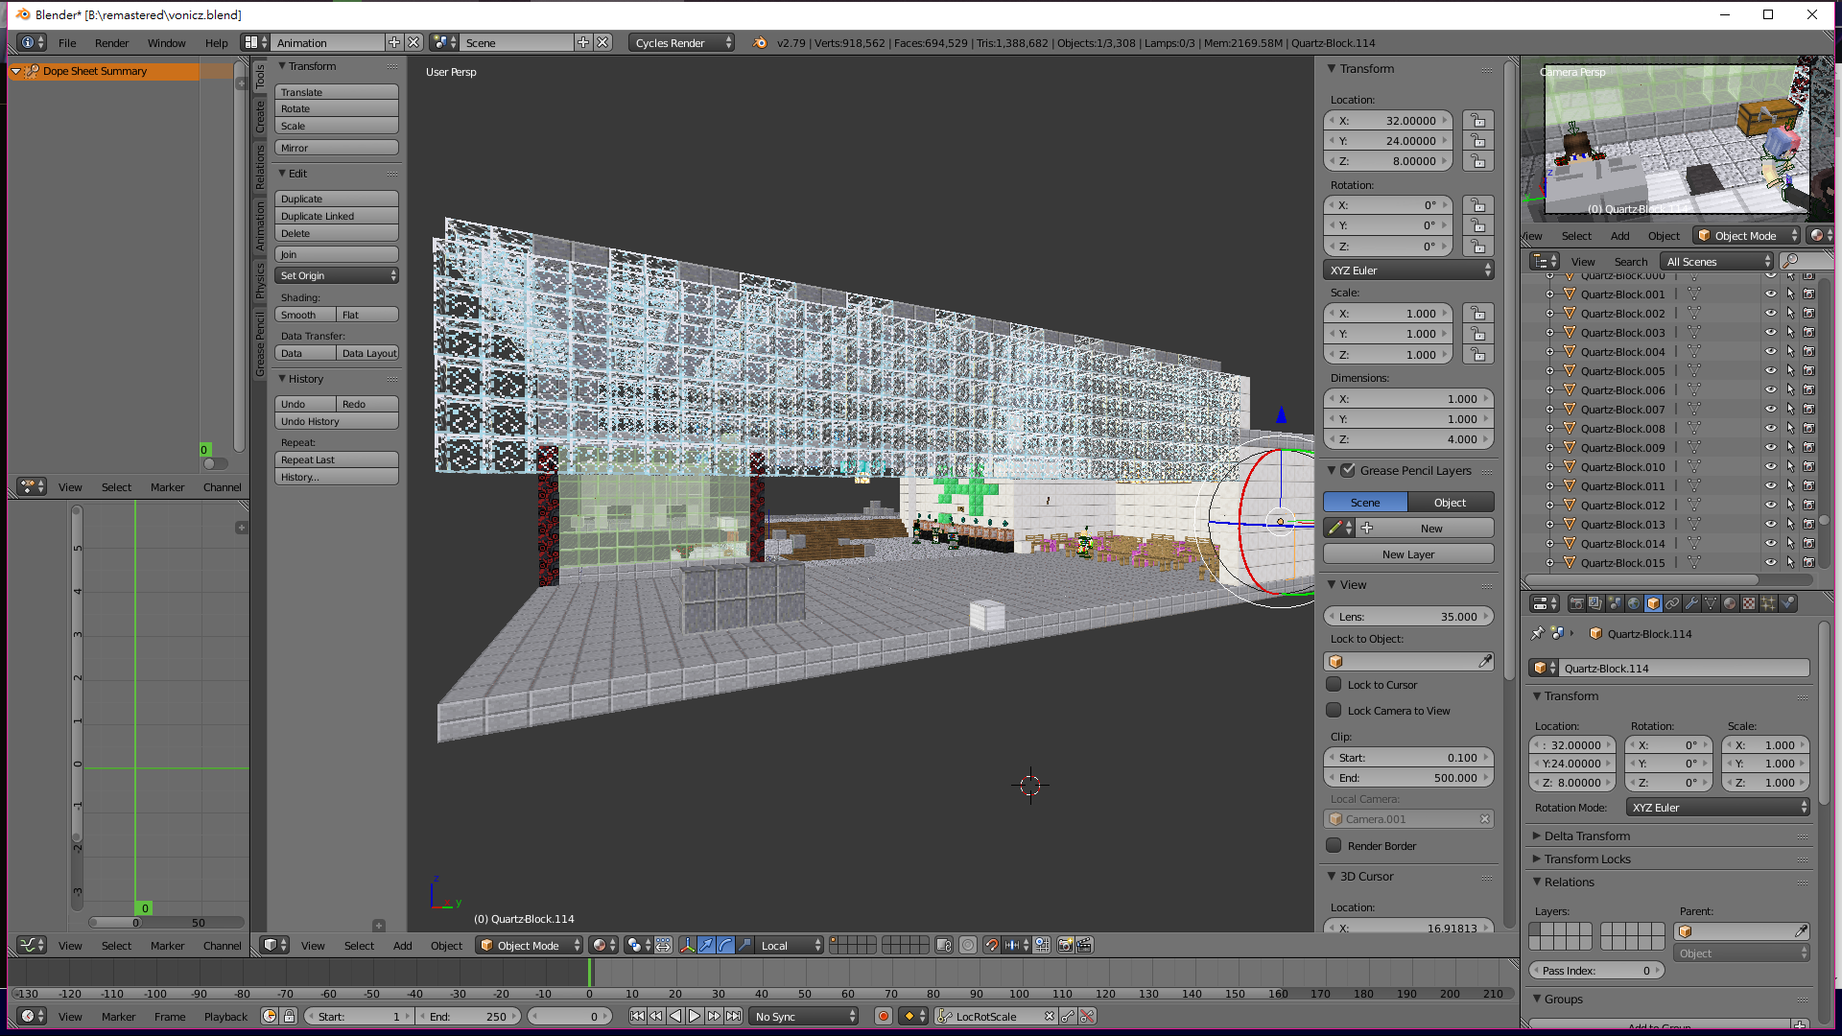Click the proportional editing circle icon
This screenshot has height=1036, width=1842.
(x=968, y=946)
